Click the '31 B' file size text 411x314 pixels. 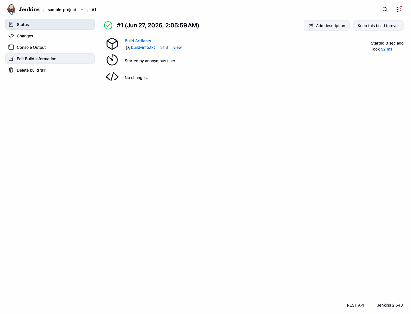coord(164,47)
